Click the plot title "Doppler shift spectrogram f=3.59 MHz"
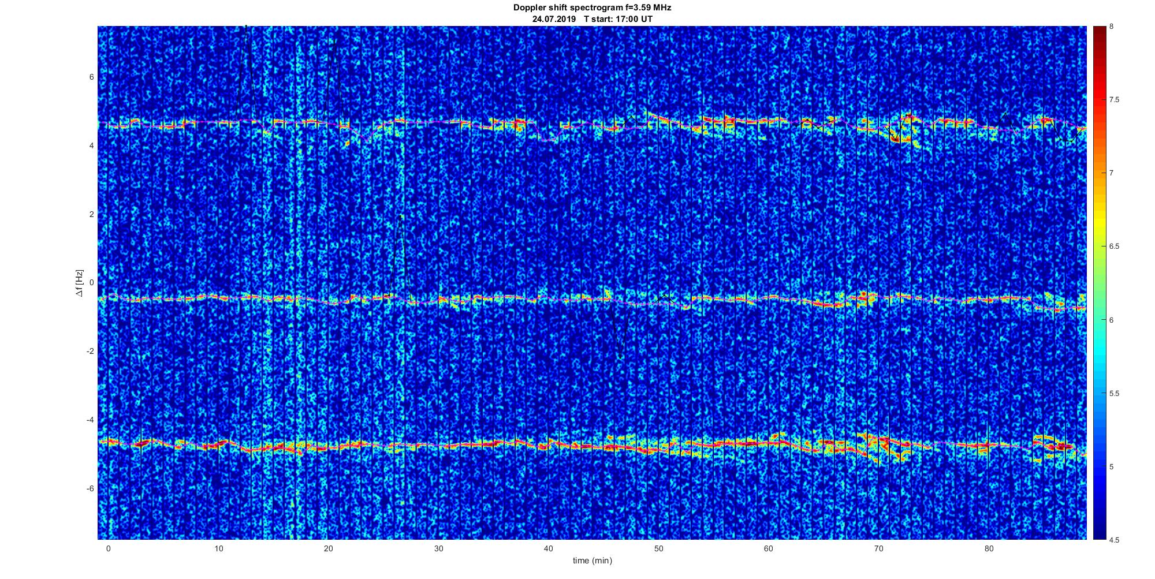This screenshot has width=1155, height=579. pyautogui.click(x=592, y=8)
